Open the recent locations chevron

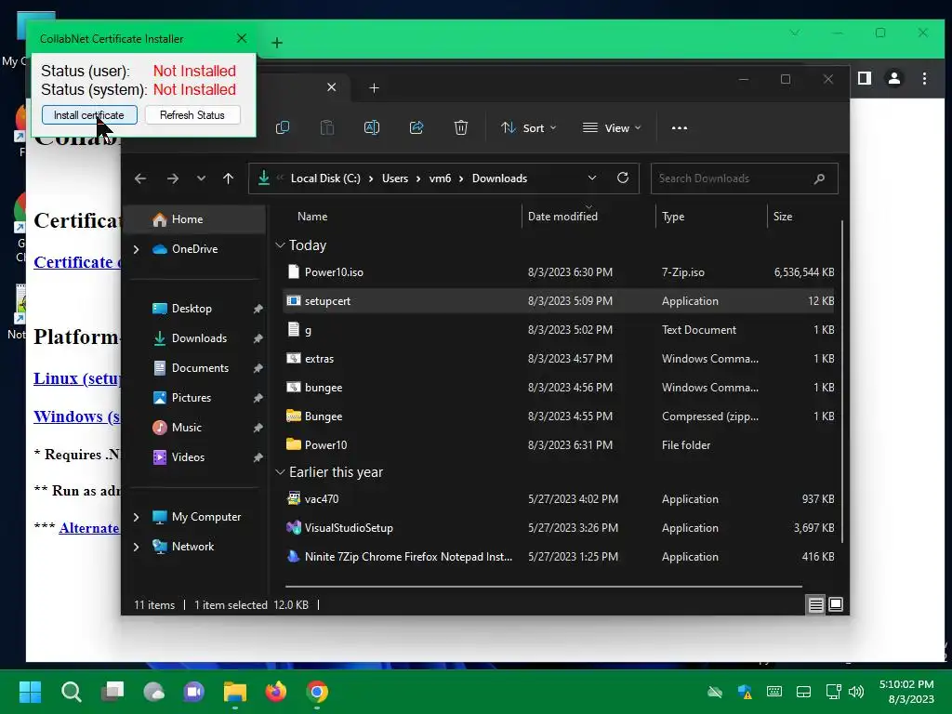coord(201,178)
